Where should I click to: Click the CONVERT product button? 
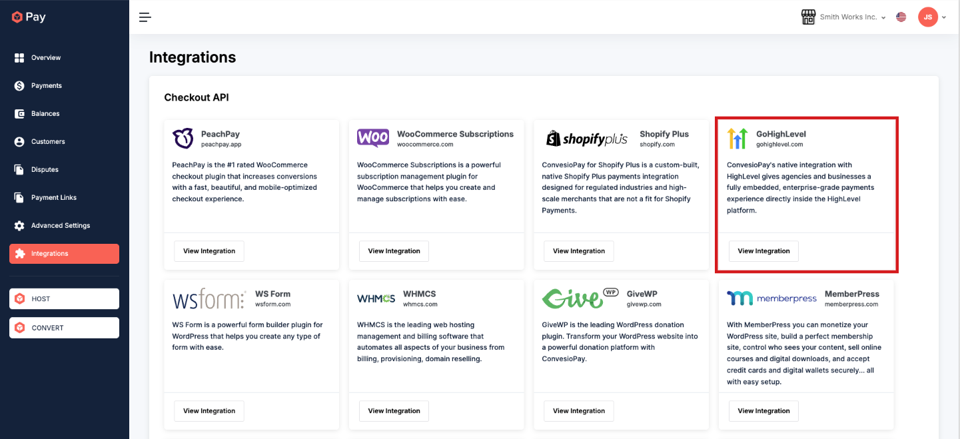[64, 328]
